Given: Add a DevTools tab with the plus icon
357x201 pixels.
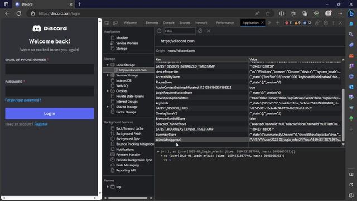Looking at the screenshot, I should [x=278, y=23].
